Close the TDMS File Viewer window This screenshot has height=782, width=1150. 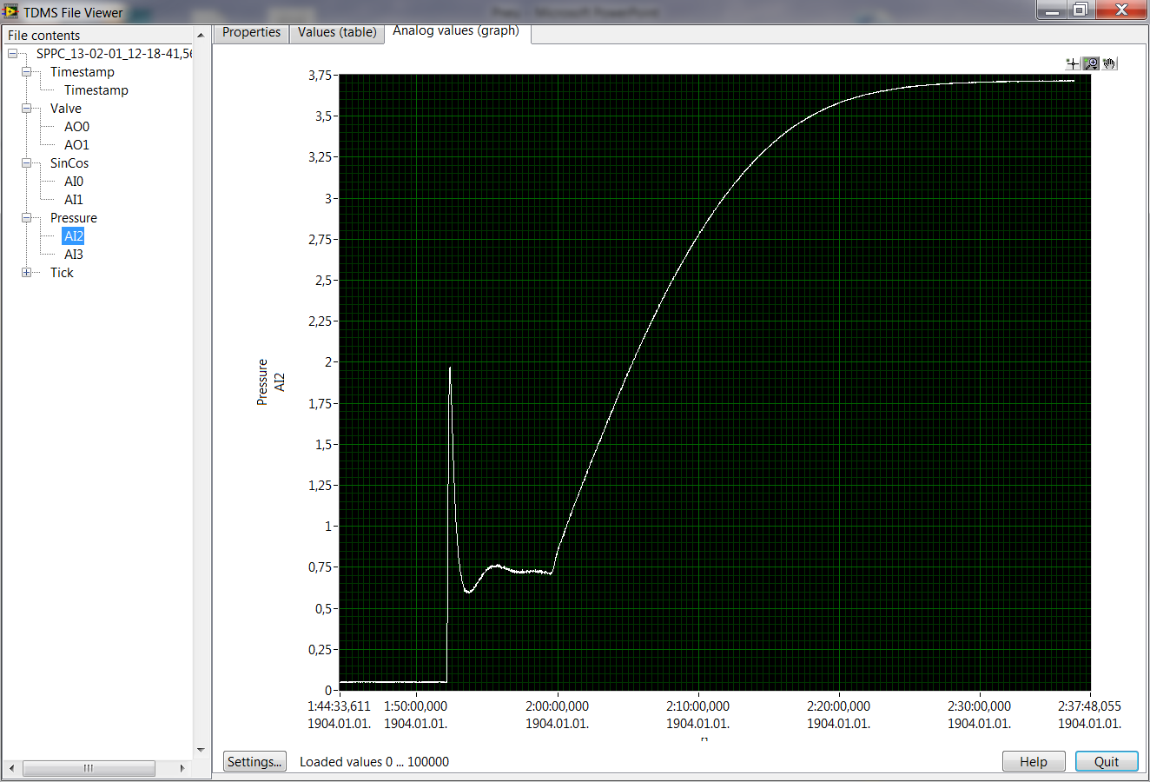(1121, 10)
